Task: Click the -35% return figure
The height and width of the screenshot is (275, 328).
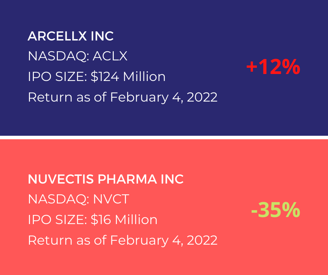Action: [276, 210]
